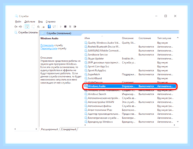Select the SwitchBoard service name
Image resolution: width=193 pixels, height=149 pixels.
pos(95,78)
